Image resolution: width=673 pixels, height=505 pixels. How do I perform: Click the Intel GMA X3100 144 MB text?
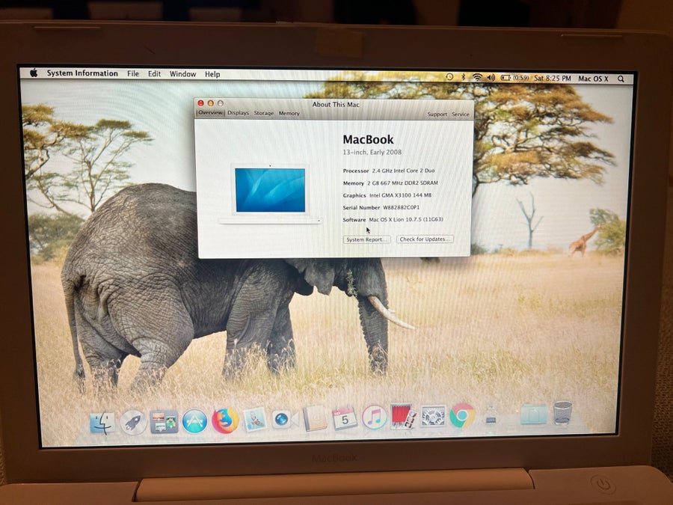click(x=401, y=195)
